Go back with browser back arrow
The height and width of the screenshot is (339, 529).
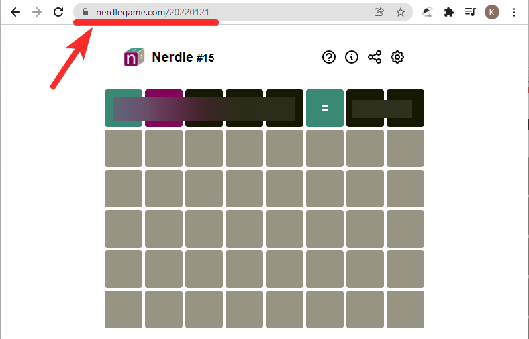tap(15, 12)
